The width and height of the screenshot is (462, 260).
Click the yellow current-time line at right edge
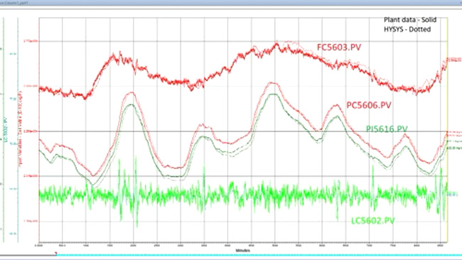(x=448, y=129)
